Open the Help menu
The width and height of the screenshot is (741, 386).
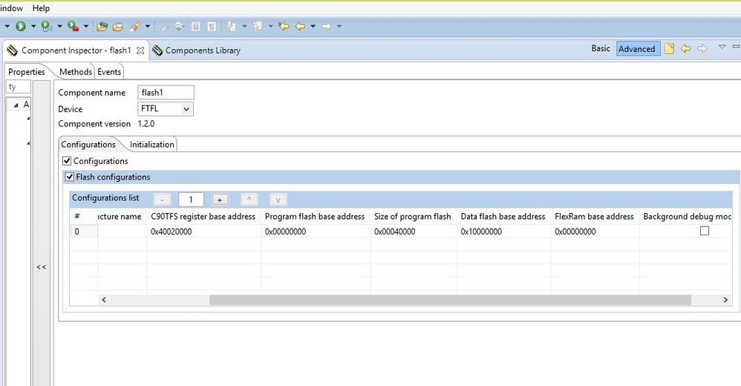pyautogui.click(x=41, y=8)
